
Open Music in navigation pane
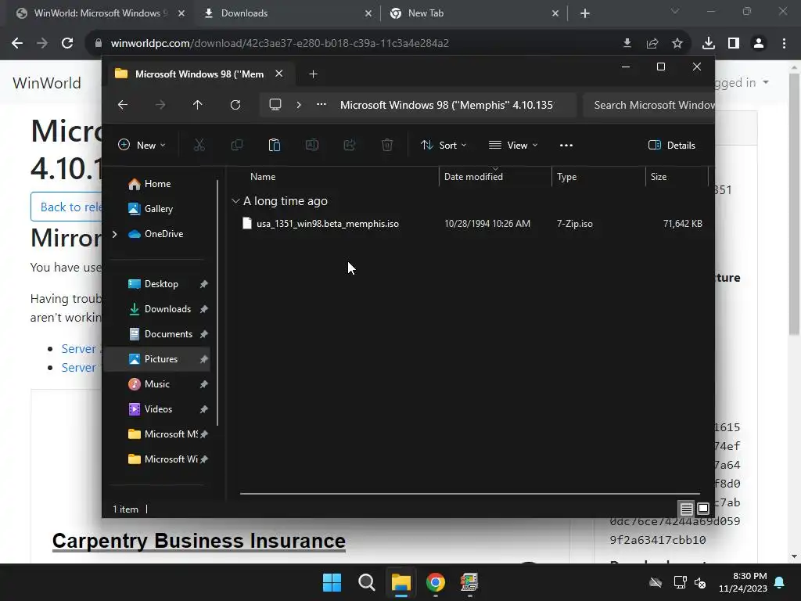click(156, 383)
